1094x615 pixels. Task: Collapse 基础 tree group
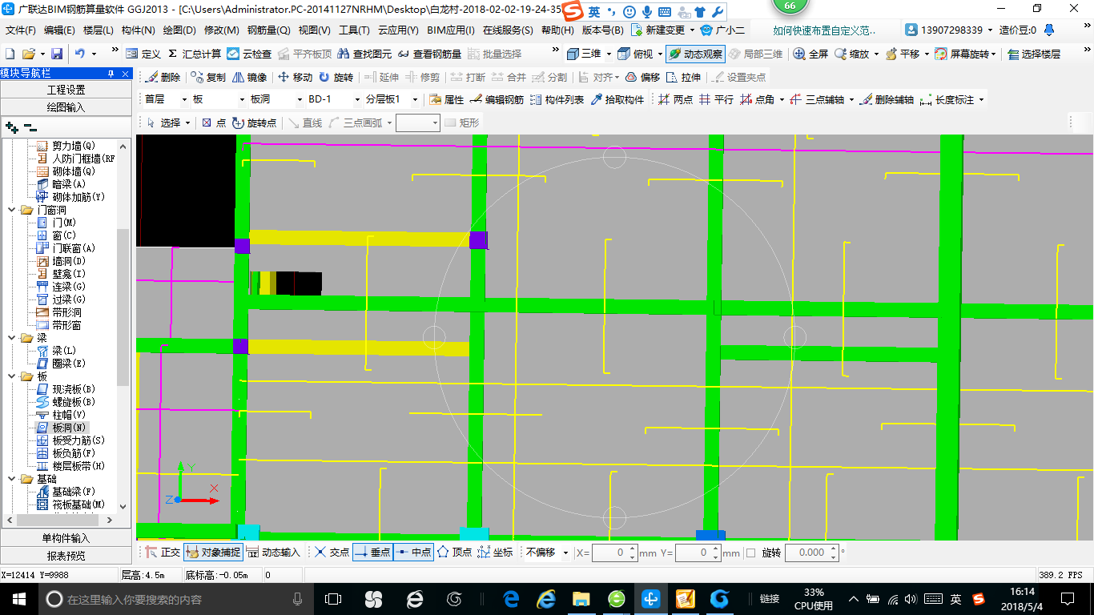click(x=13, y=479)
